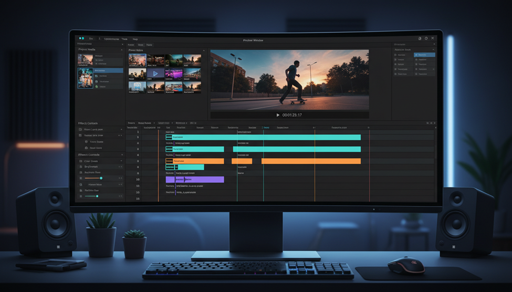Click the red marker line at the timeline's far right
Image resolution: width=512 pixels, height=292 pixels.
coord(369,166)
